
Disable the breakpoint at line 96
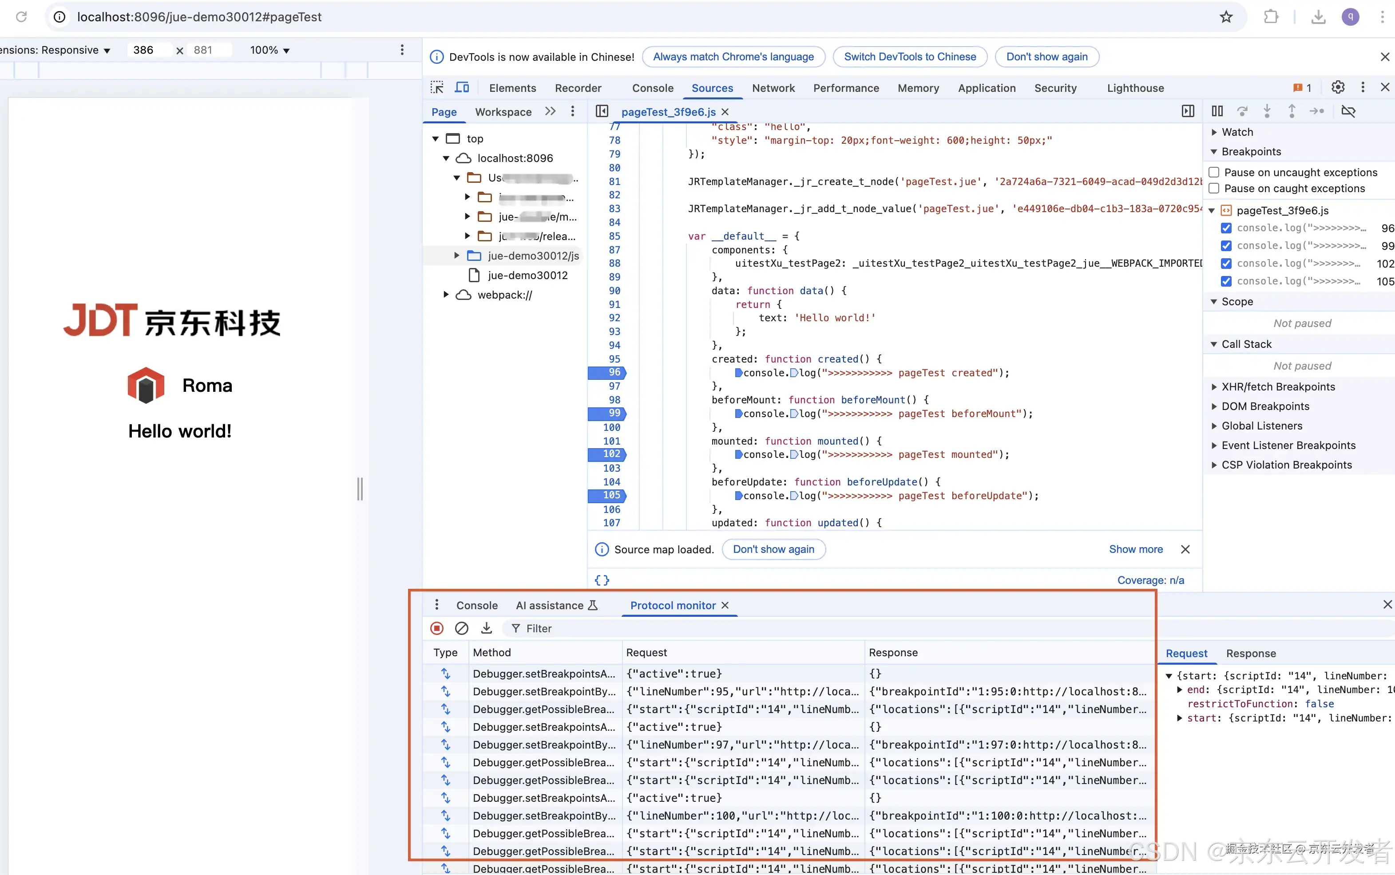click(x=1226, y=228)
